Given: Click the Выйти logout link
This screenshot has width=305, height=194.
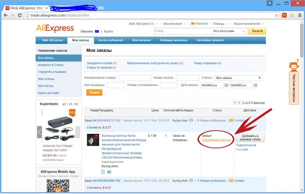Looking at the screenshot, I should (108, 31).
